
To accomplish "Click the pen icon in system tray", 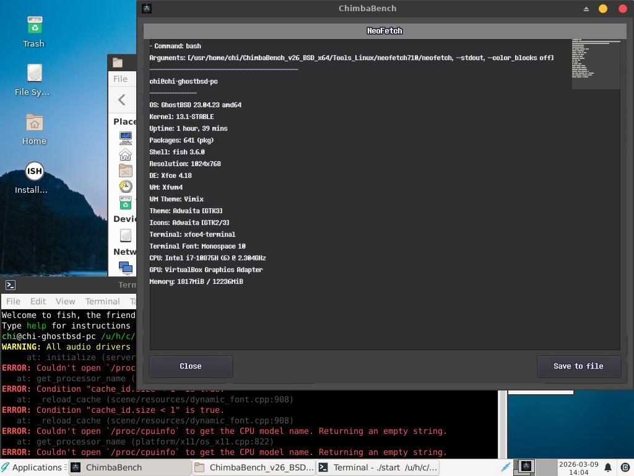I will click(x=505, y=467).
